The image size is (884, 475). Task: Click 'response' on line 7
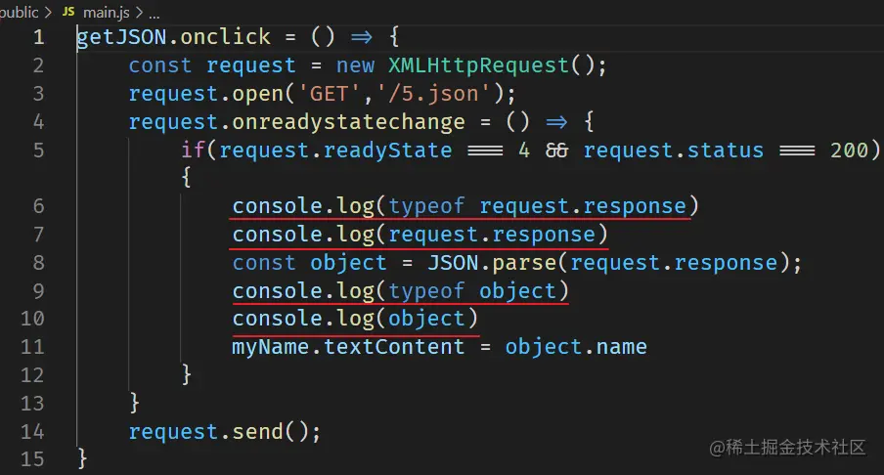544,235
